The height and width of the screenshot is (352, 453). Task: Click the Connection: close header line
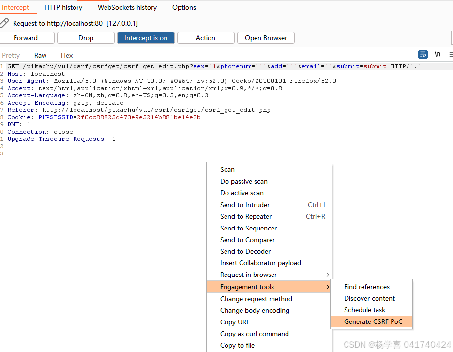tap(40, 132)
